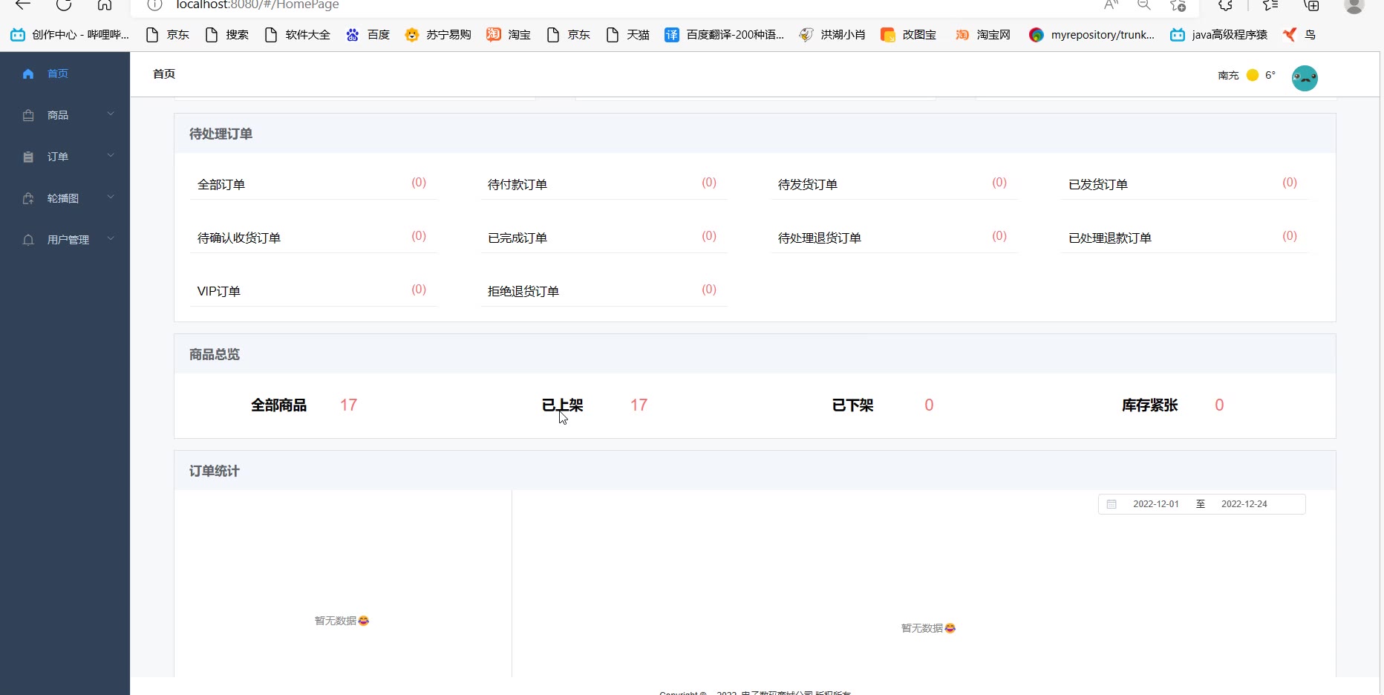The height and width of the screenshot is (695, 1384).
Task: Click the calendar icon in the date range picker
Action: tap(1112, 504)
